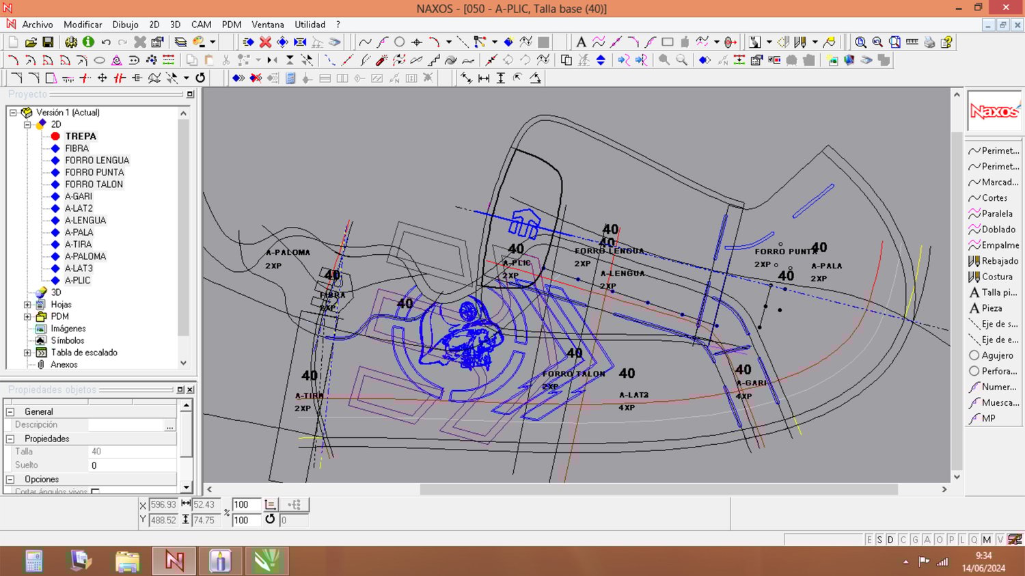Open the file explorer on the taskbar

pos(127,561)
